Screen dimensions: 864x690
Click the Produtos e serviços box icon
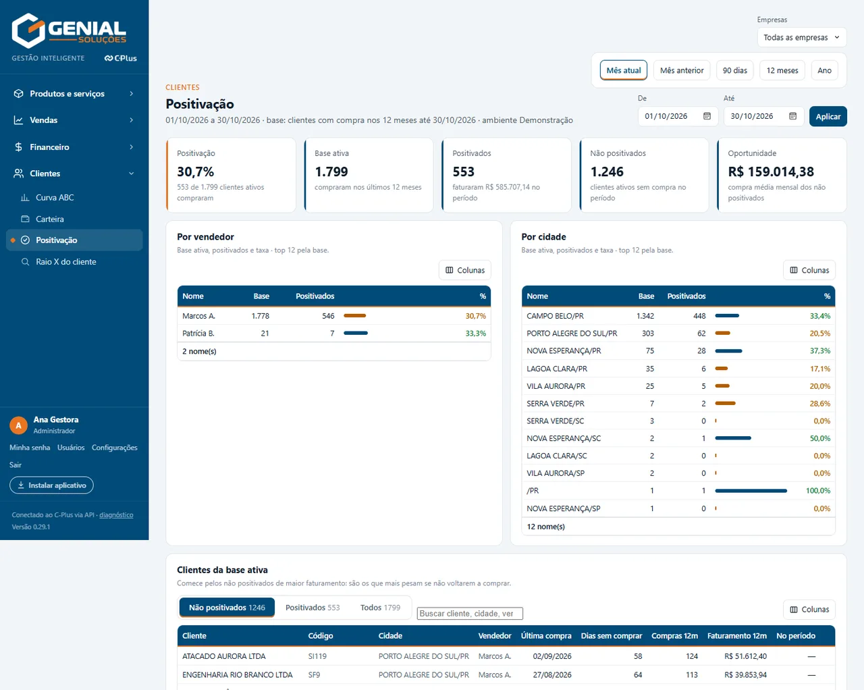[19, 94]
